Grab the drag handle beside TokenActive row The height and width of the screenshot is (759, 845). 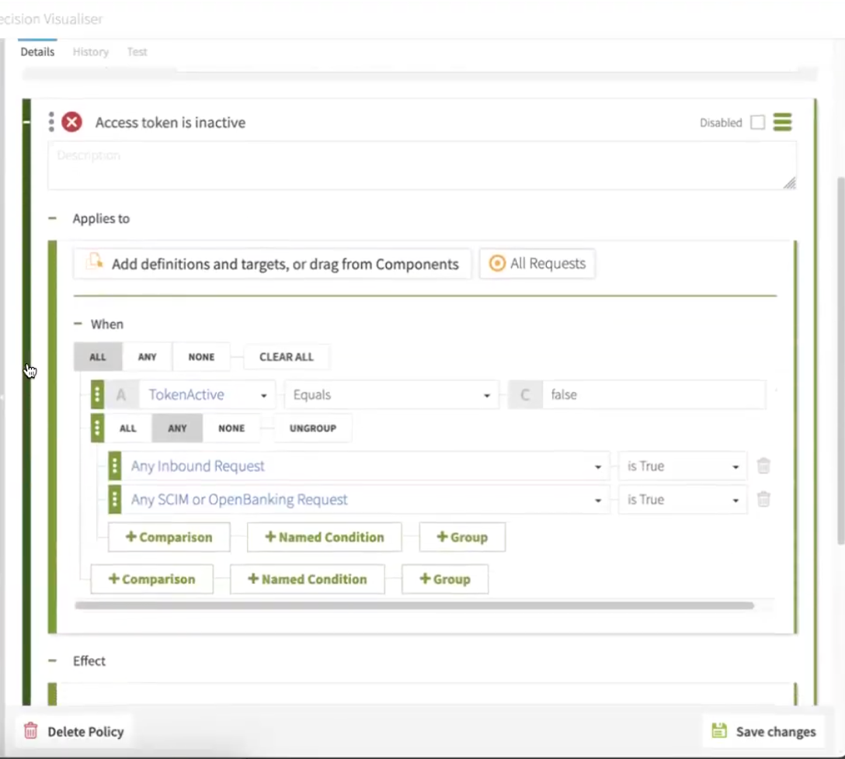click(97, 394)
